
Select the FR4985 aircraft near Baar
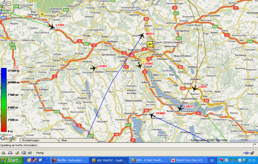pos(152,115)
